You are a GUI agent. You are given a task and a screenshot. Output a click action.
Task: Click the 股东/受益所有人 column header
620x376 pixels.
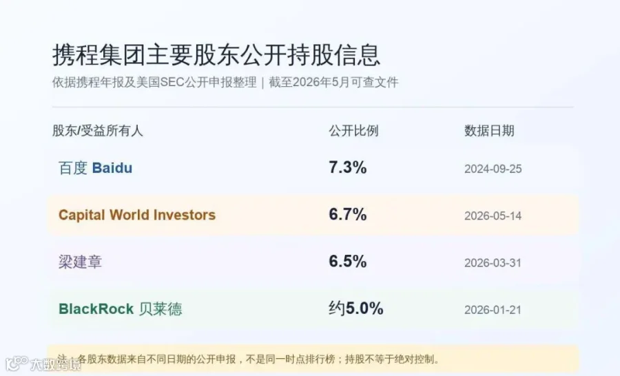tap(97, 130)
